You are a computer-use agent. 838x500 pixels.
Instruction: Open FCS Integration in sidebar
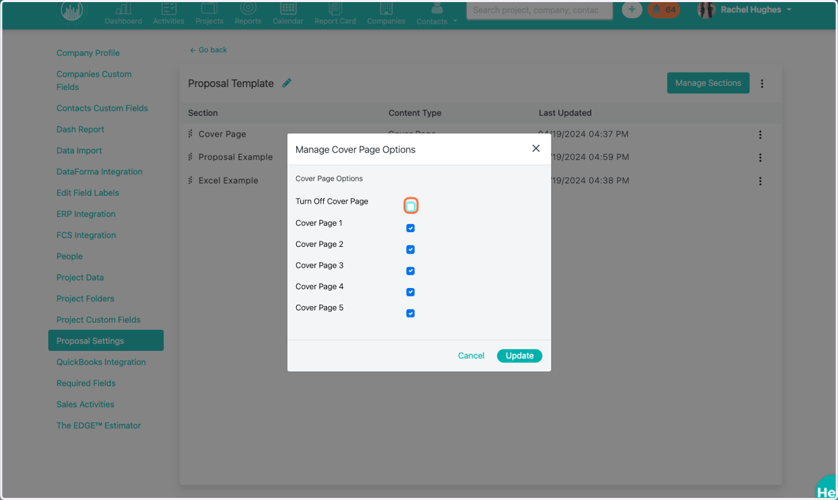pyautogui.click(x=86, y=235)
